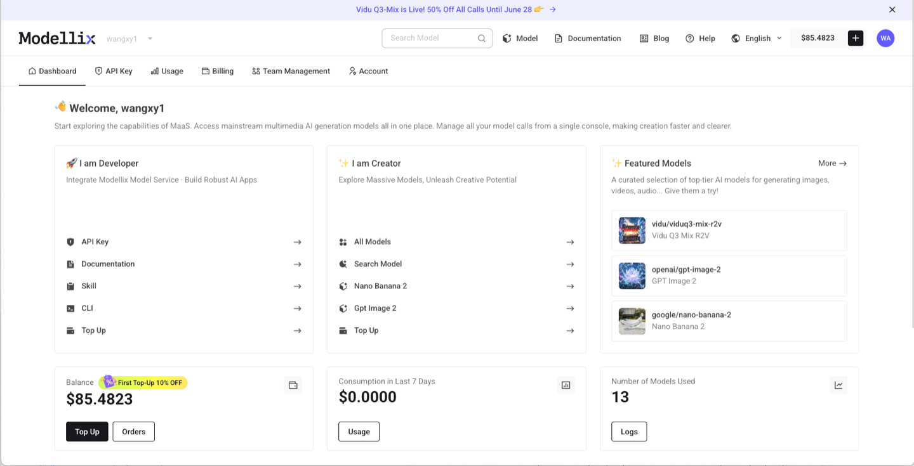Click the number 13 of models used

[x=620, y=398]
